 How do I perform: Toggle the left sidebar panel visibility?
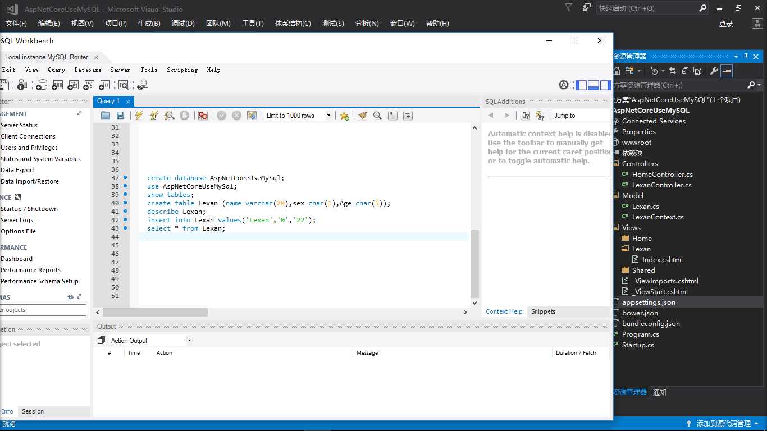582,85
